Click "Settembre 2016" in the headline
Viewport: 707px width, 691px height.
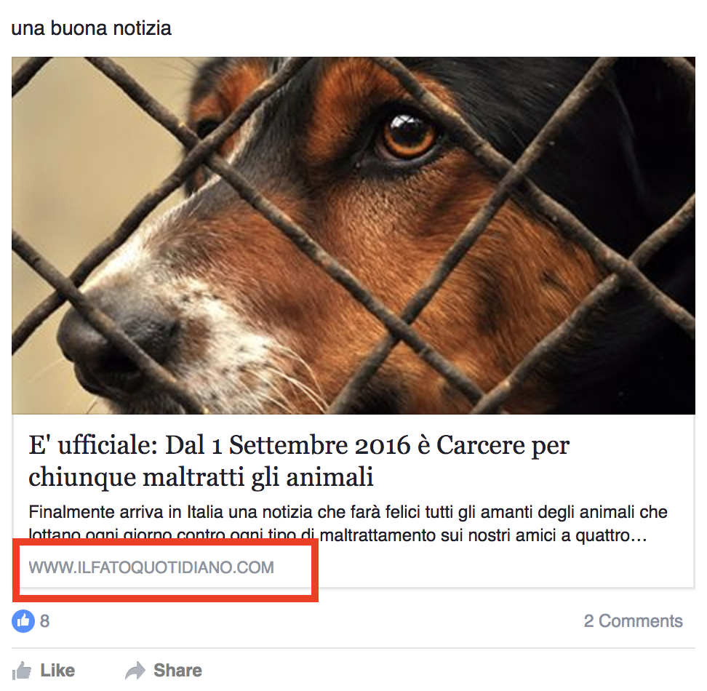pos(320,445)
